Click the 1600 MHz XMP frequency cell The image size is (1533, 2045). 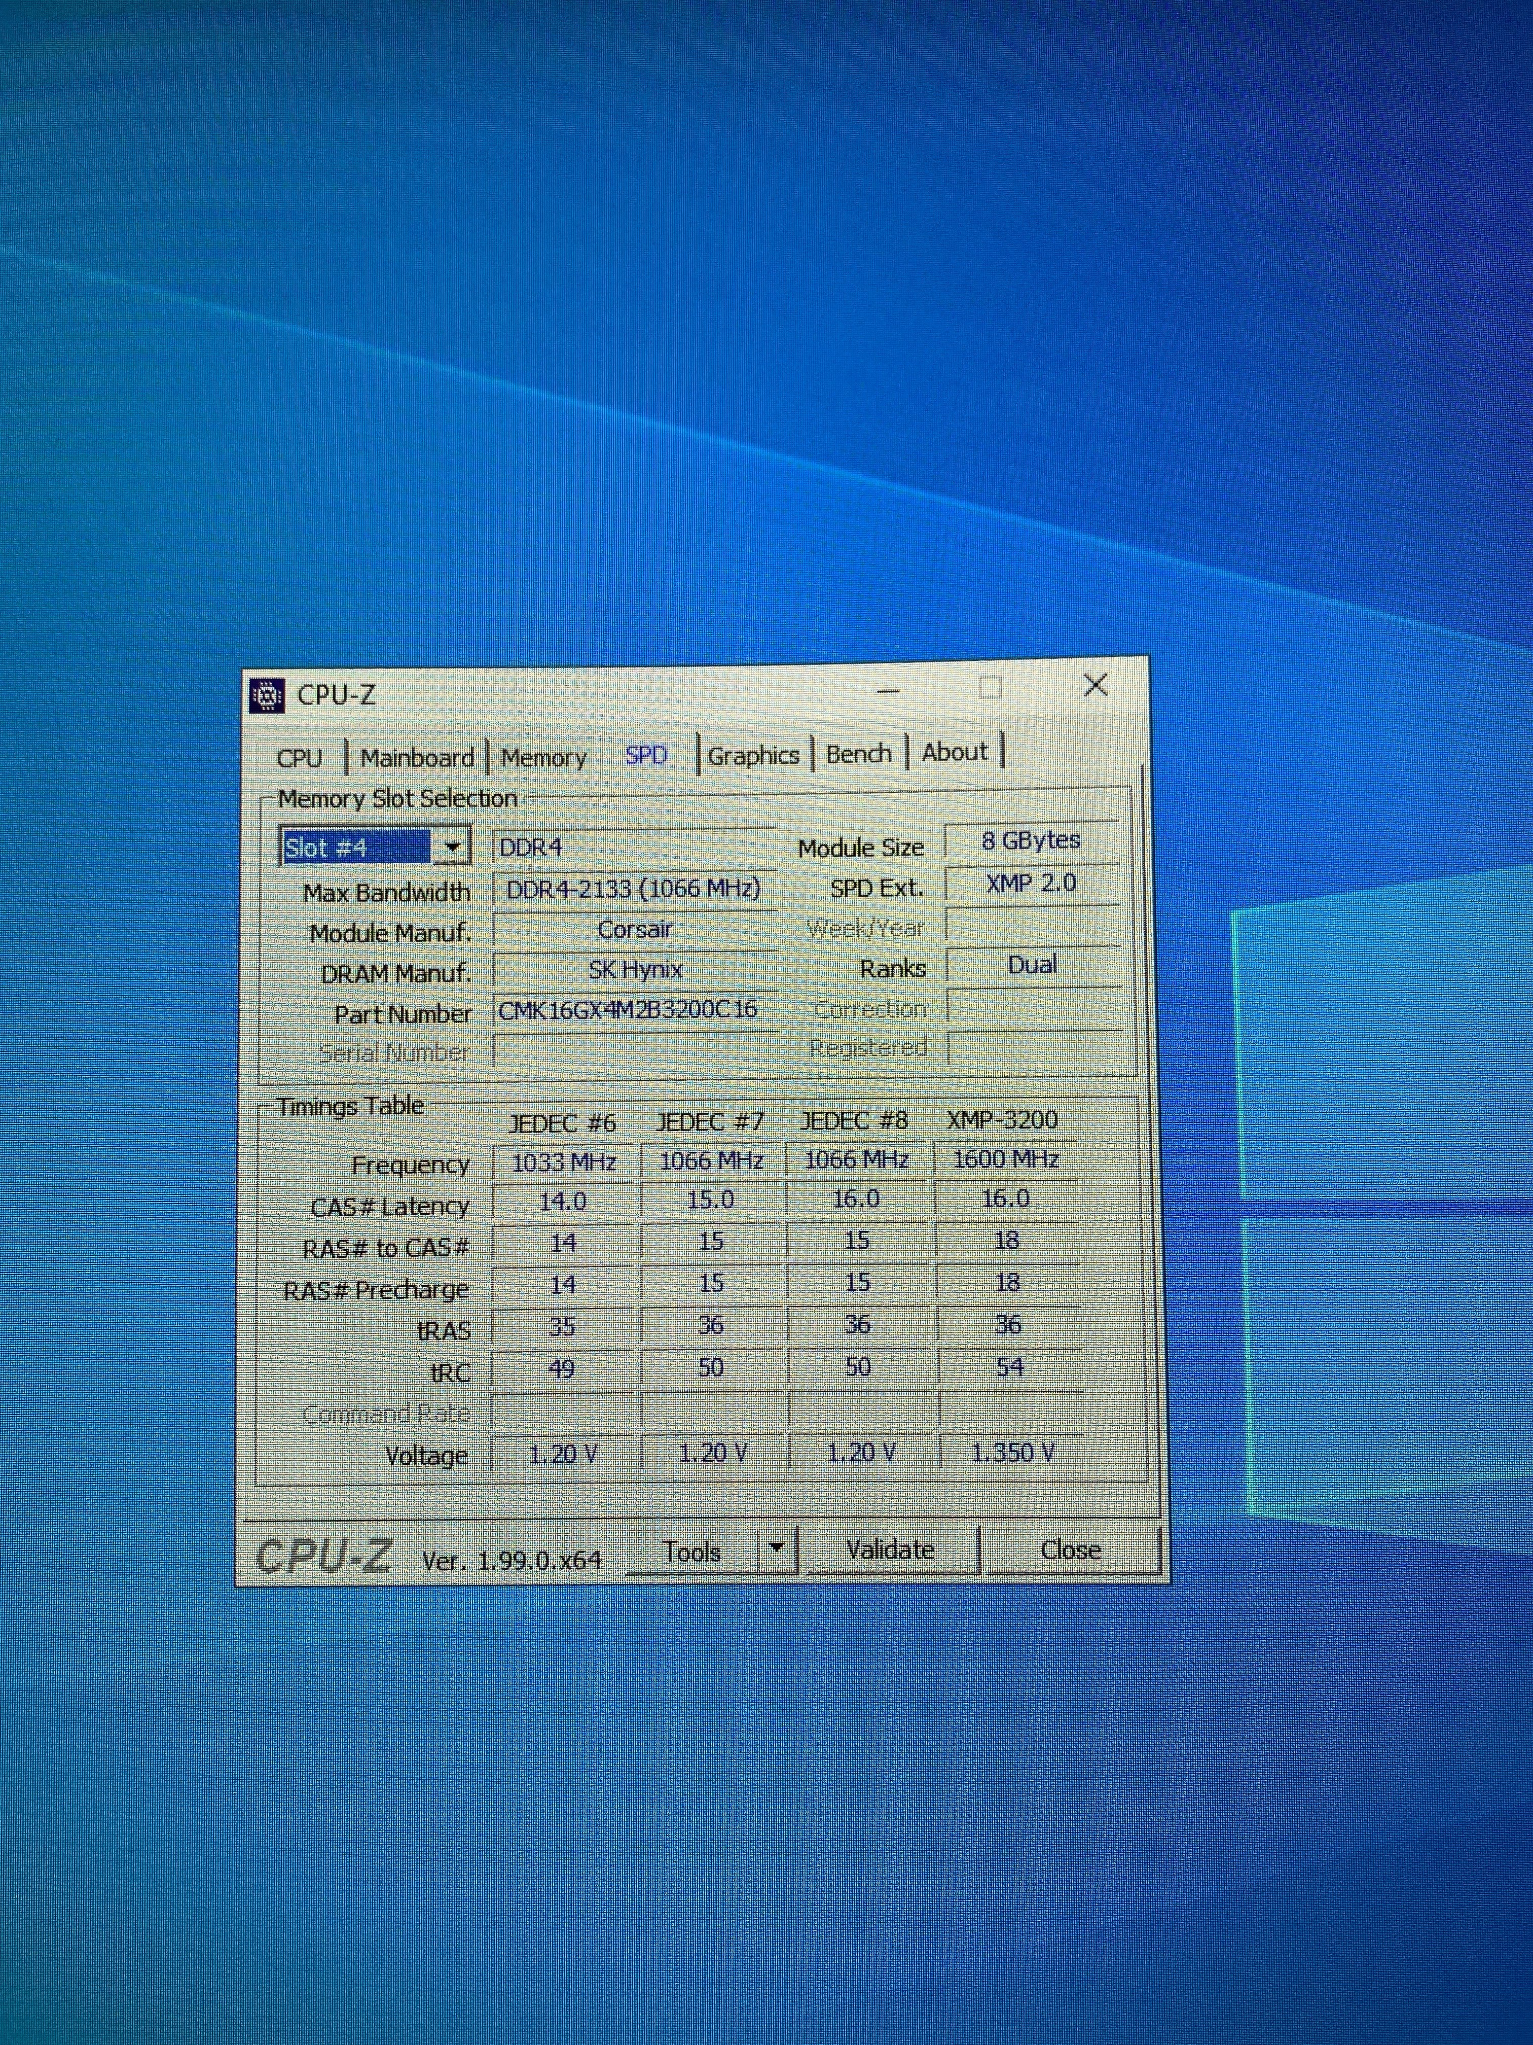(x=1006, y=1159)
